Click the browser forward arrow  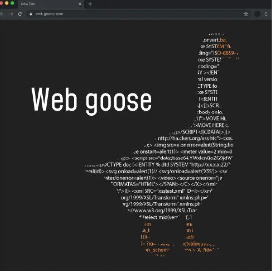click(11, 14)
